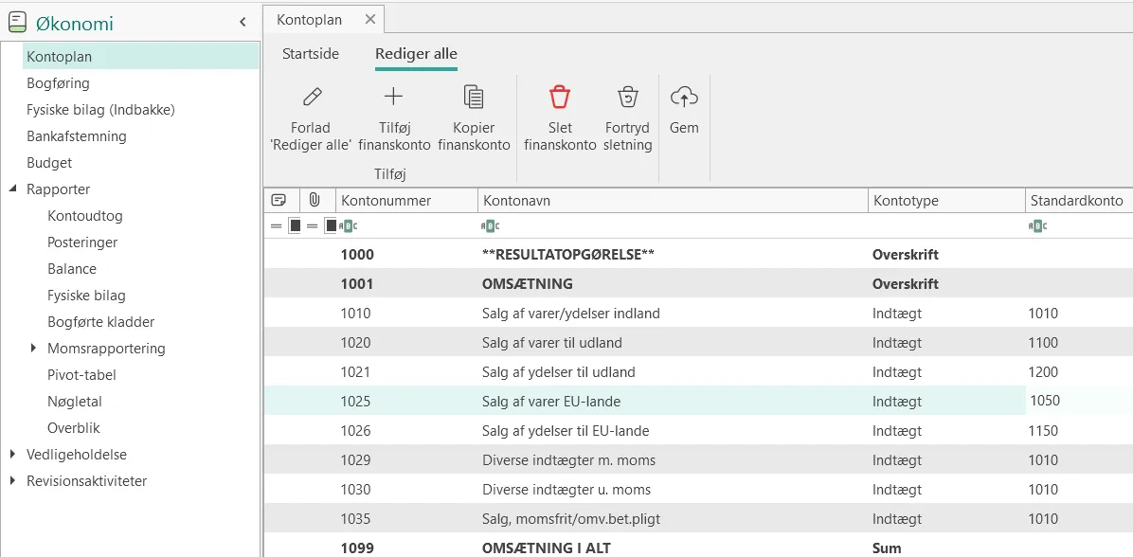
Task: Click the Forlad 'Rediger alle' pencil icon
Action: pos(313,96)
